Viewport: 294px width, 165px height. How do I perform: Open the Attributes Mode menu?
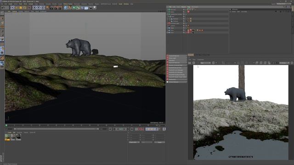[x=234, y=11]
